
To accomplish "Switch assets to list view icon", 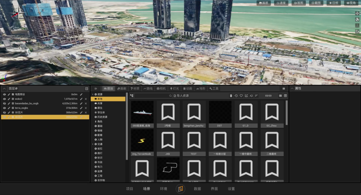I will [280, 96].
